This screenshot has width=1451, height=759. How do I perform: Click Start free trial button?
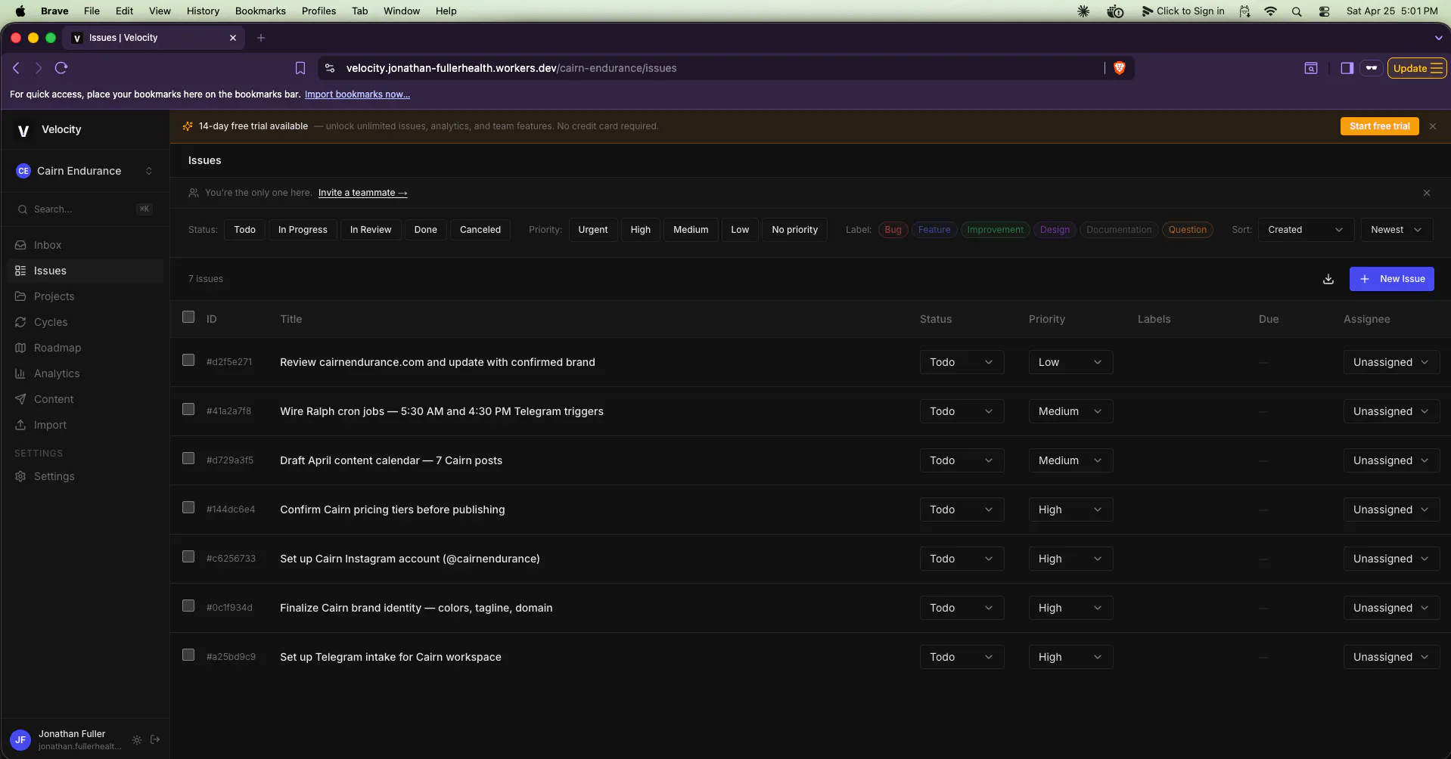(x=1380, y=126)
